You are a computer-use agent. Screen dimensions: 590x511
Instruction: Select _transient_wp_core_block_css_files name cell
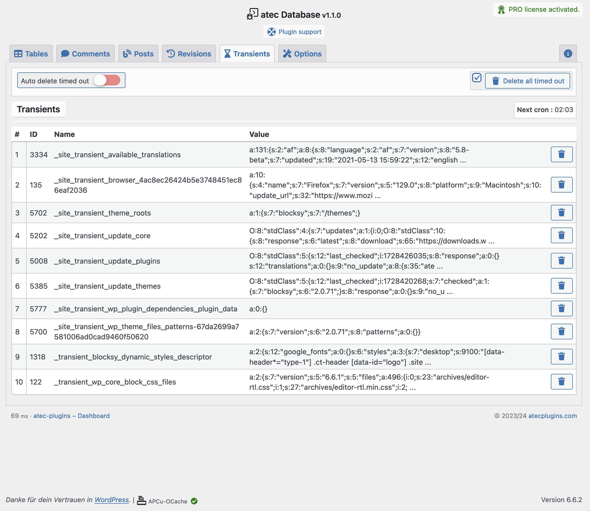pyautogui.click(x=115, y=382)
